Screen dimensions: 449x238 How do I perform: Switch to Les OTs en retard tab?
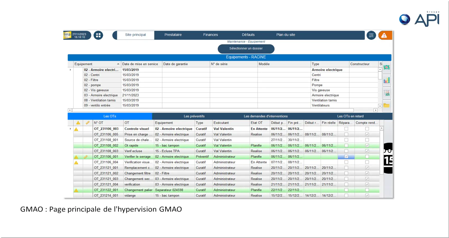[350, 116]
